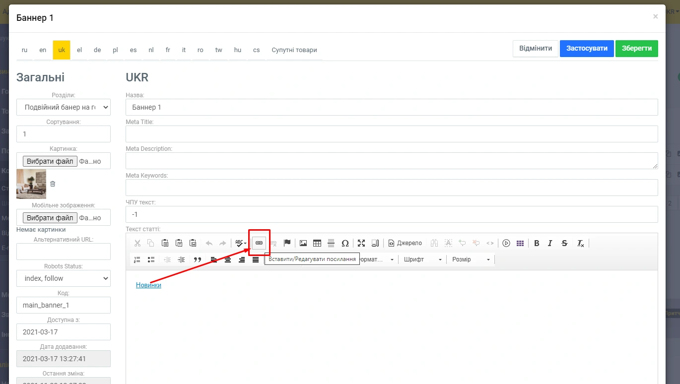Viewport: 680px width, 384px height.
Task: Open the Розділи dropdown
Action: [64, 107]
